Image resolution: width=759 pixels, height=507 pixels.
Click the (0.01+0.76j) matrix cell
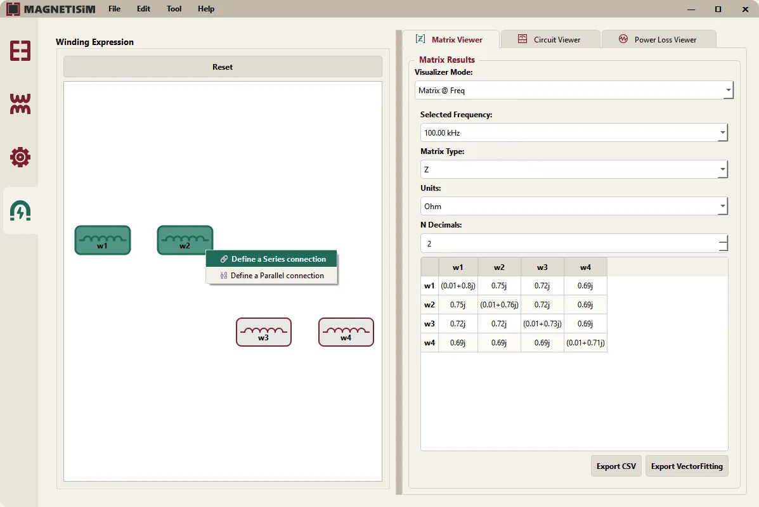(499, 305)
